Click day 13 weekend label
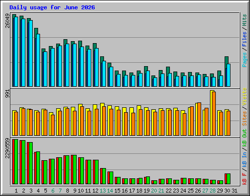The height and width of the screenshot is (196, 250). pos(103,191)
